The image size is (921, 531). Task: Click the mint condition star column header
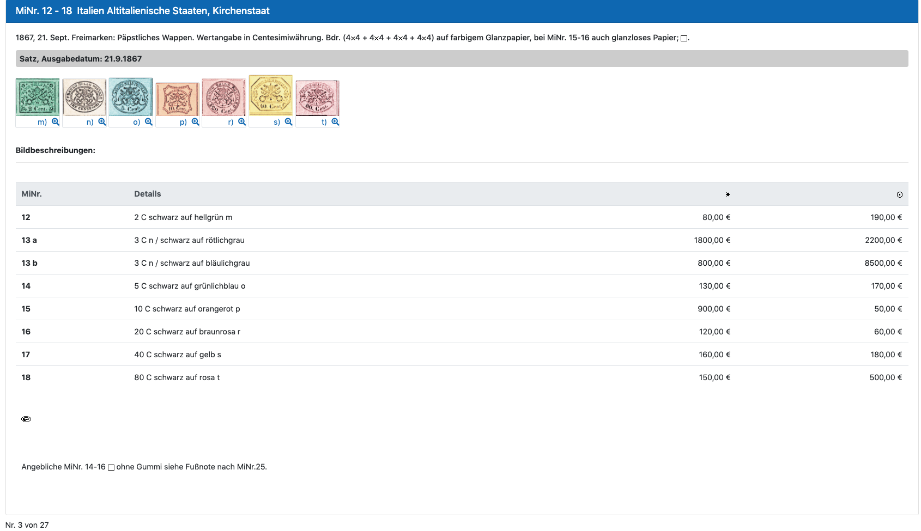click(x=728, y=194)
